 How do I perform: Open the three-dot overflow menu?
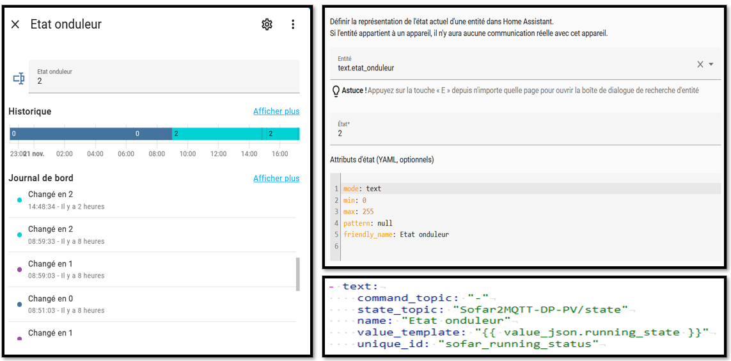pos(293,24)
